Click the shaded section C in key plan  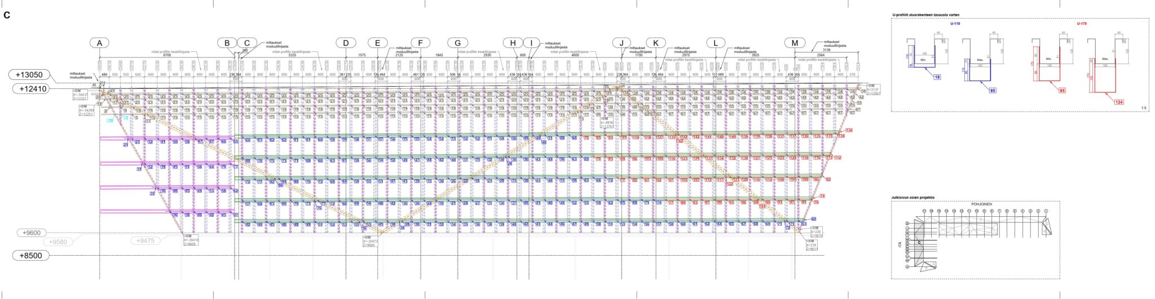919,243
